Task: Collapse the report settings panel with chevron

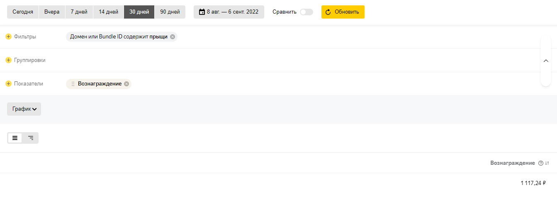Action: click(x=546, y=61)
